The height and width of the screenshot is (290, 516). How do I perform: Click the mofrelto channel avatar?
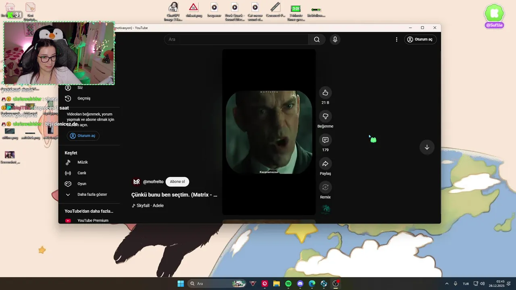137,182
